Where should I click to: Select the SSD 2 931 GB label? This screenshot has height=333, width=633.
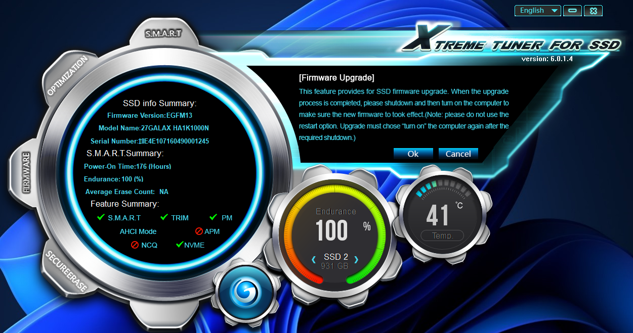[335, 260]
